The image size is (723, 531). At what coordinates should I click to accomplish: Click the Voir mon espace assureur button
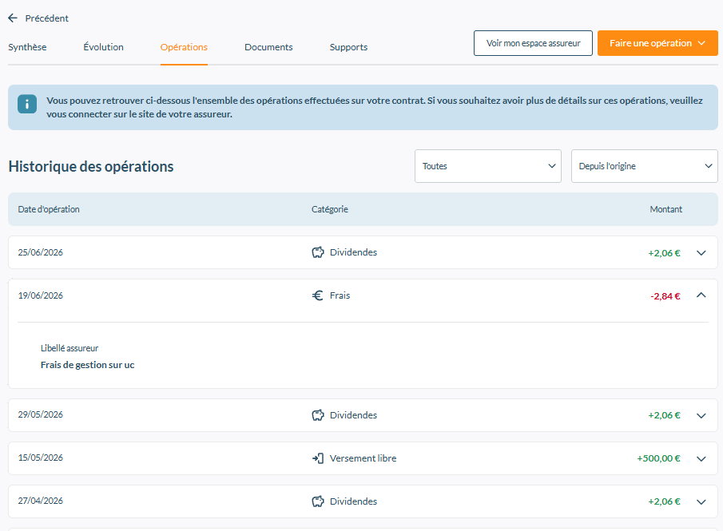point(533,43)
